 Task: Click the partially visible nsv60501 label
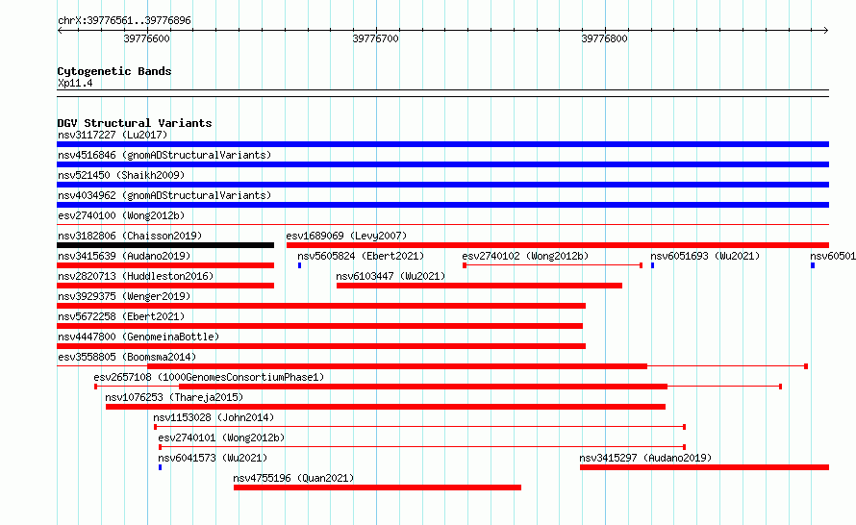tap(833, 256)
